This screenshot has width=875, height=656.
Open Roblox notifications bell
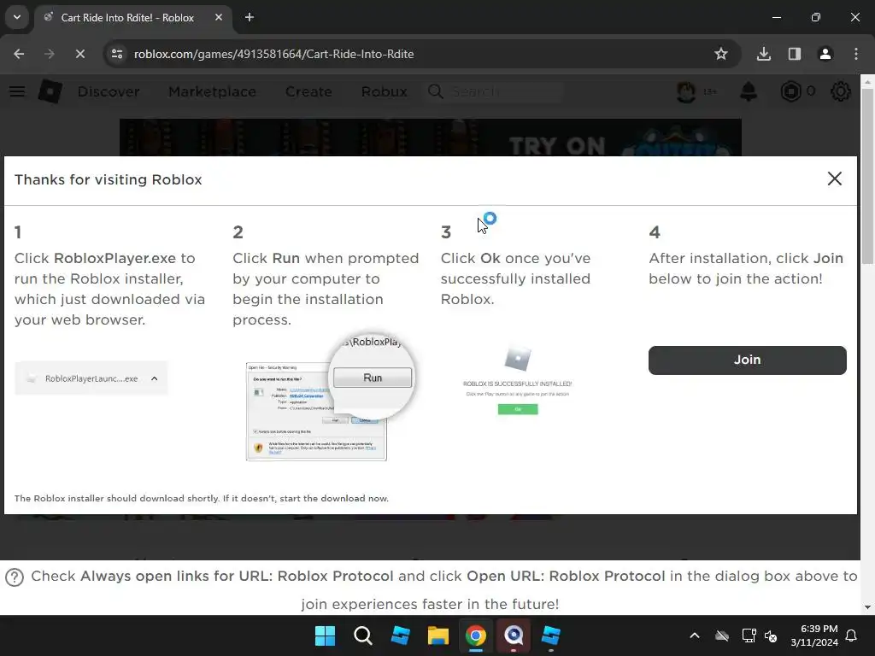[x=749, y=91]
